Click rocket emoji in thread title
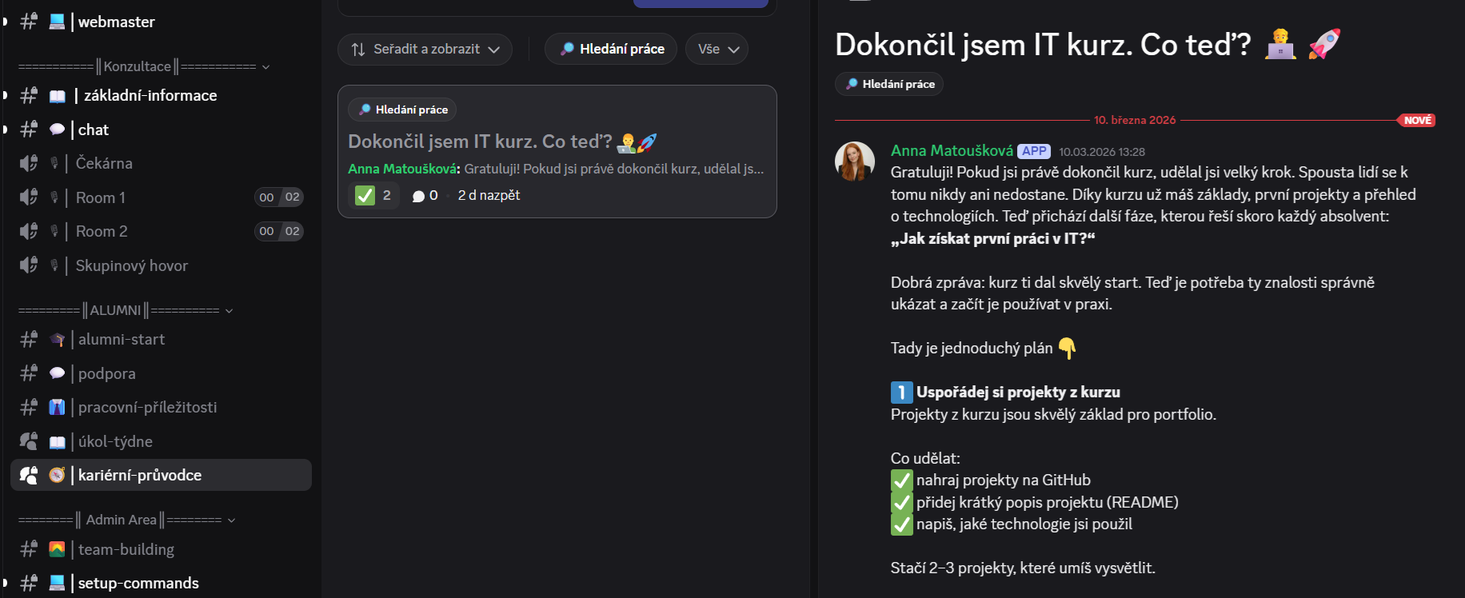 1324,44
